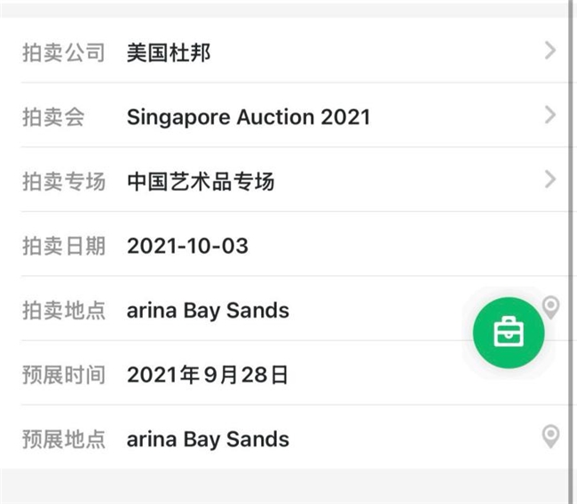
Task: Expand the 拍卖公司 row chevron
Action: point(550,51)
